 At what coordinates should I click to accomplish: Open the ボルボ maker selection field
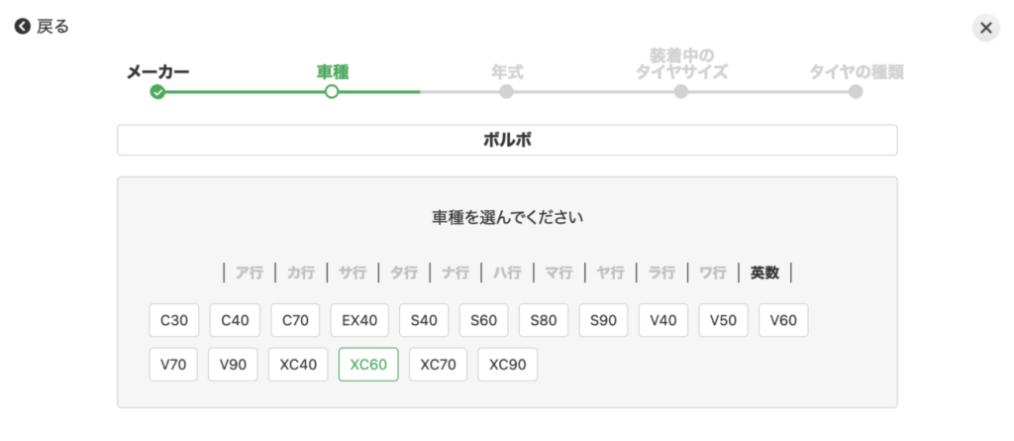point(507,141)
